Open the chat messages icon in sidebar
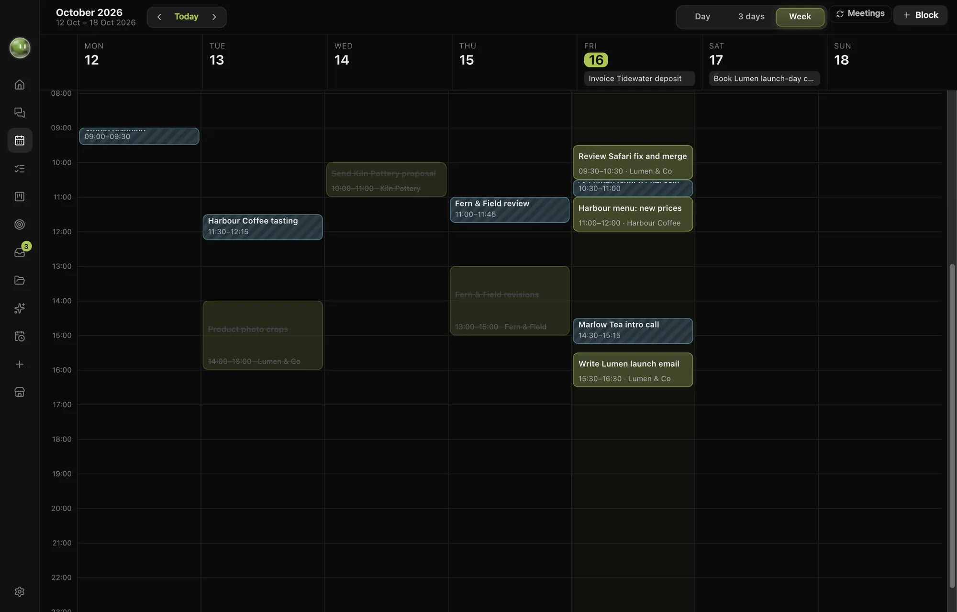This screenshot has height=612, width=957. point(20,113)
